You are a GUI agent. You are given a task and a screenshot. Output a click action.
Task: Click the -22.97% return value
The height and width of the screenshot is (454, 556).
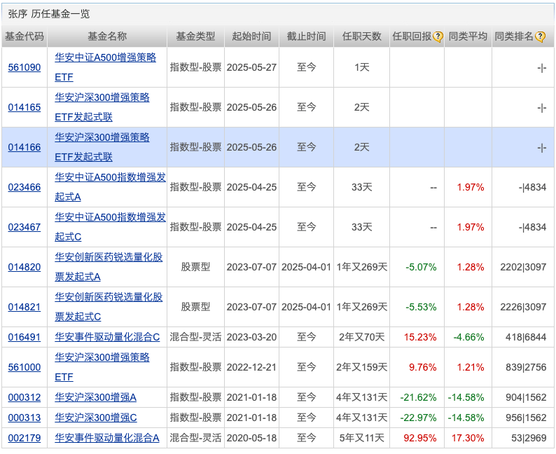click(x=419, y=418)
